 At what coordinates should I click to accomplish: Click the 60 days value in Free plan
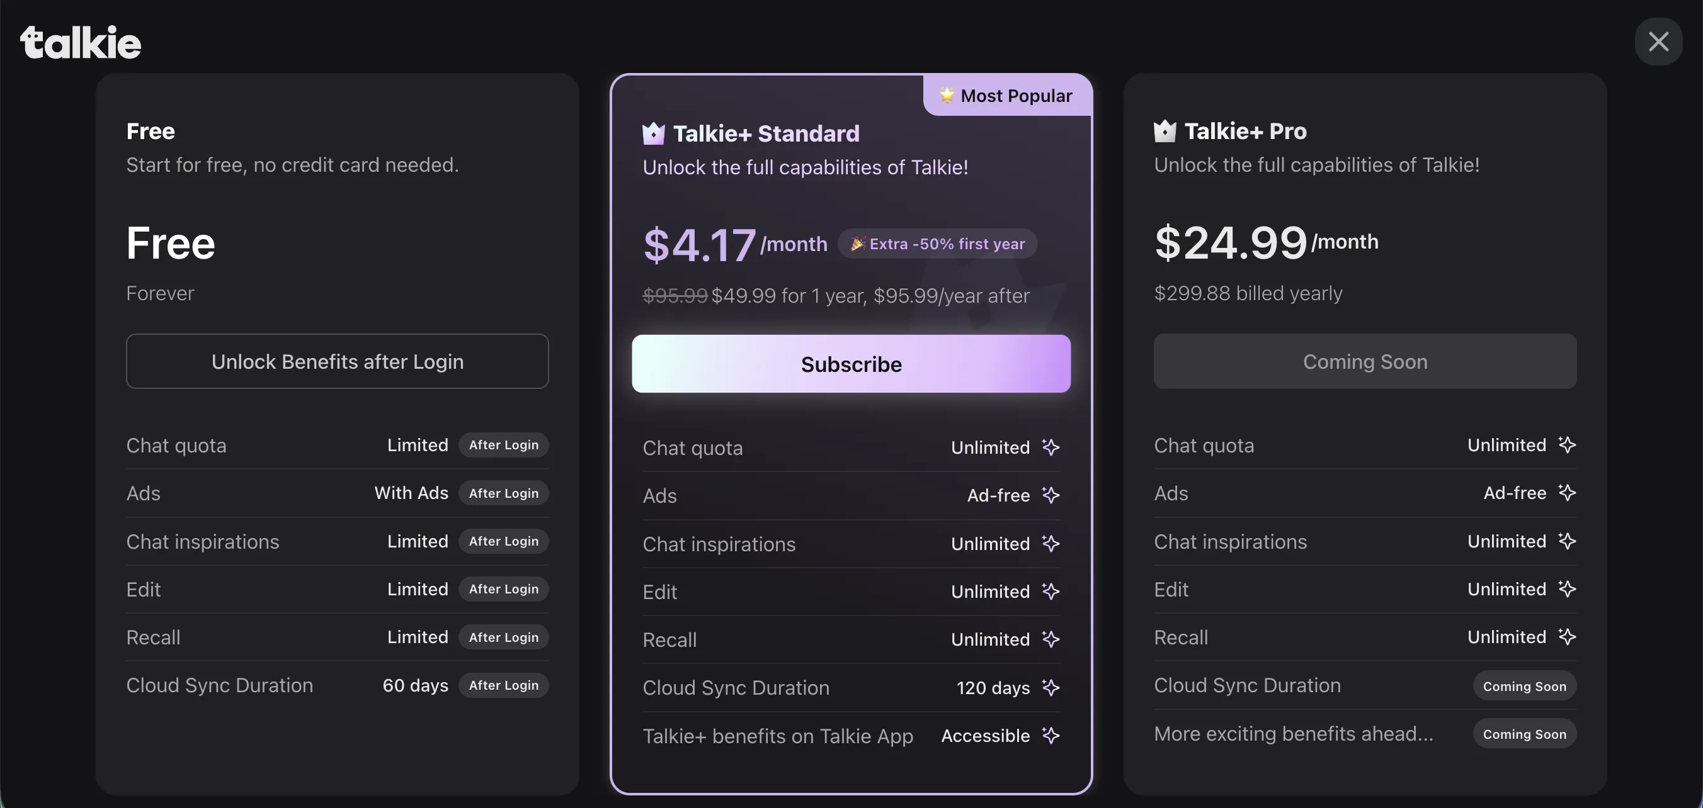click(415, 685)
